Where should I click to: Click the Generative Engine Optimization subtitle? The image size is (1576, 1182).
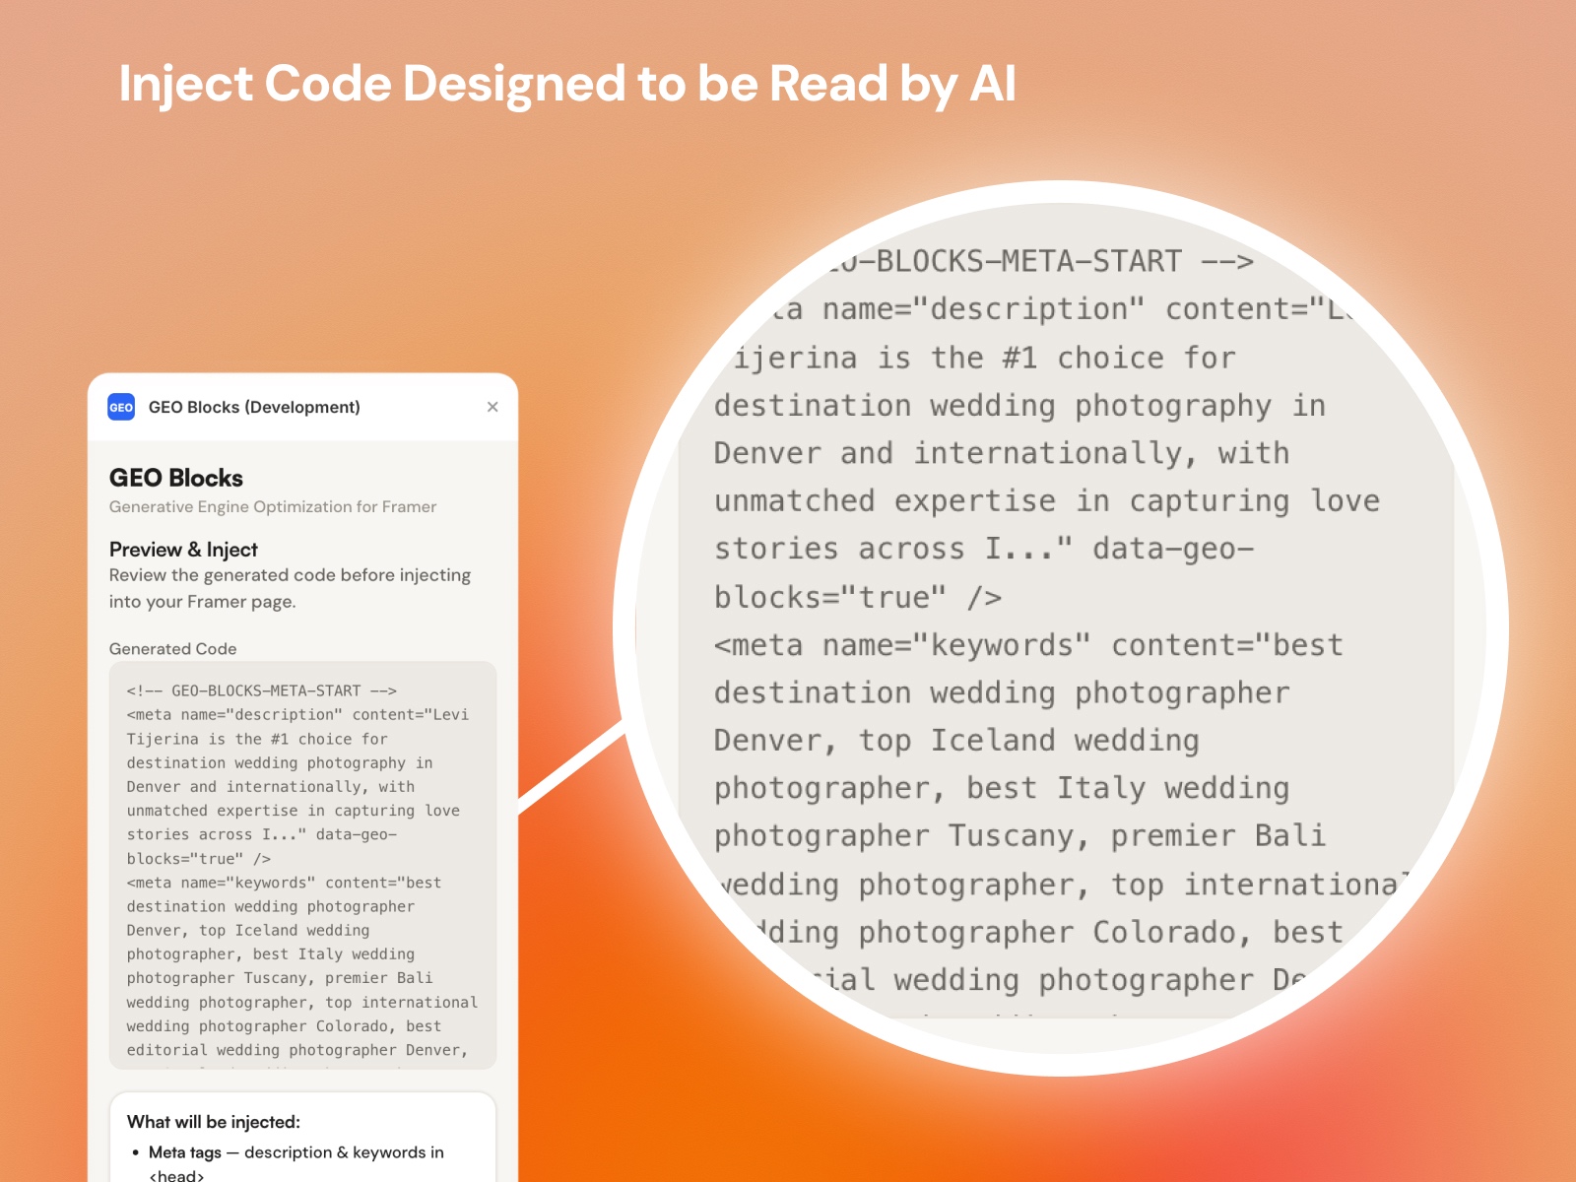[x=273, y=507]
